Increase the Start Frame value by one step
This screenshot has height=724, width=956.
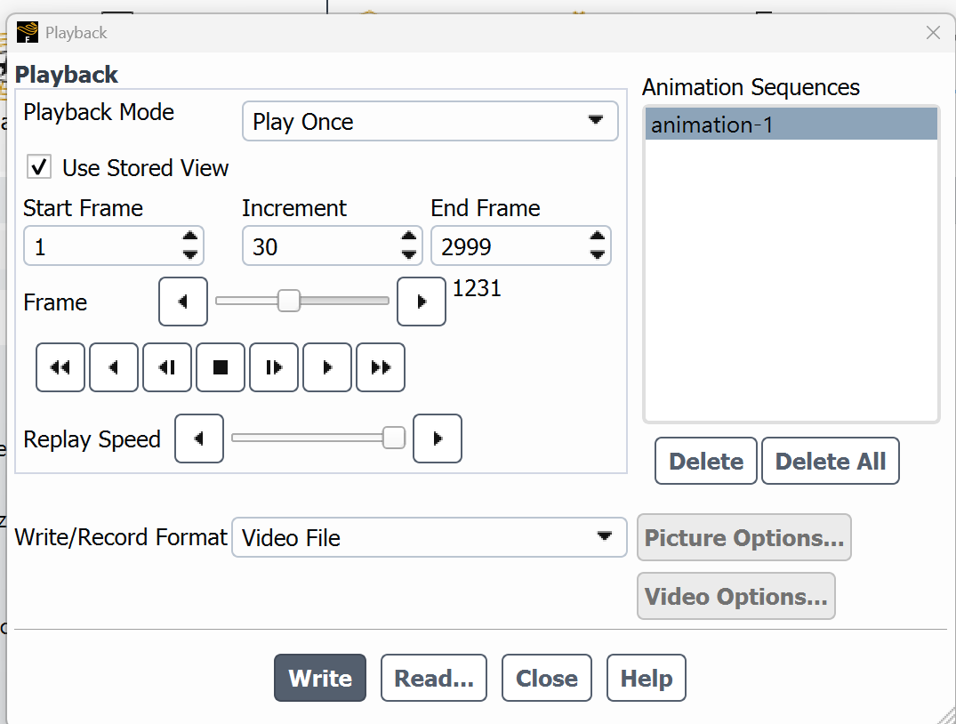click(x=189, y=237)
